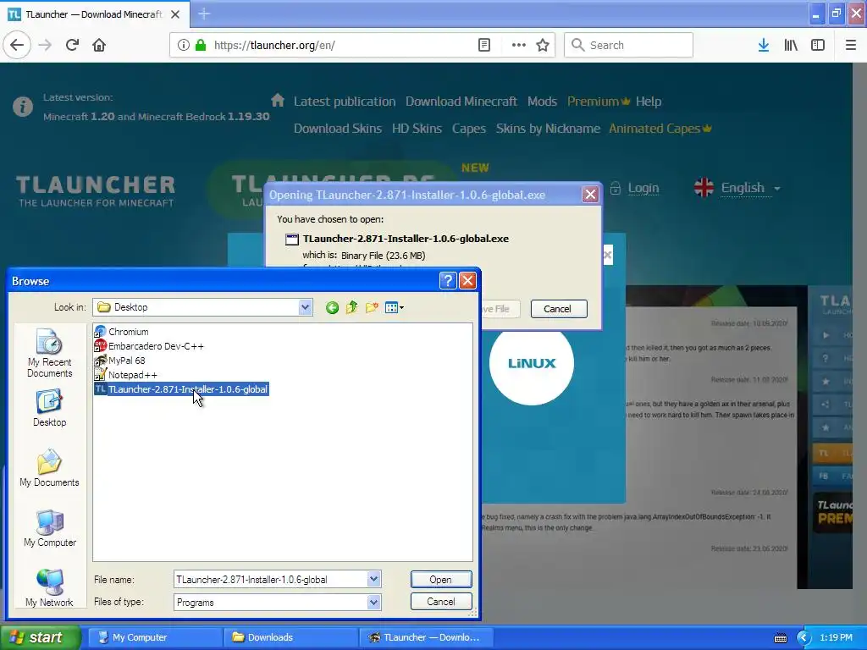867x650 pixels.
Task: Show site information icon in address bar
Action: click(x=183, y=45)
